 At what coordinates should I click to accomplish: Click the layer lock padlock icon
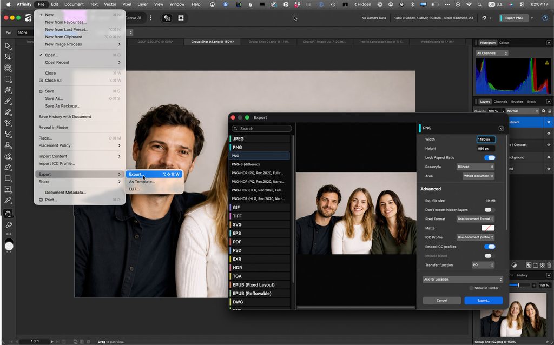tap(550, 111)
